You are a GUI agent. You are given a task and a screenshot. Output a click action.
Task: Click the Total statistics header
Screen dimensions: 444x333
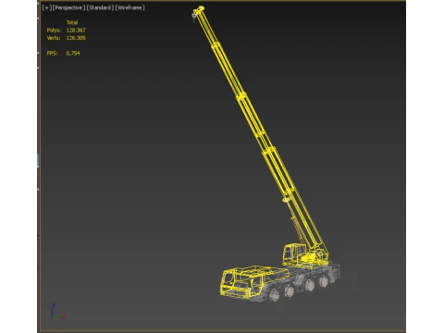pos(72,22)
